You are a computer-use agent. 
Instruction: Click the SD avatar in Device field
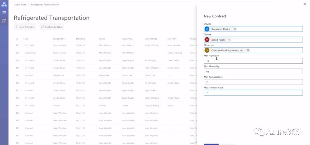(x=207, y=29)
